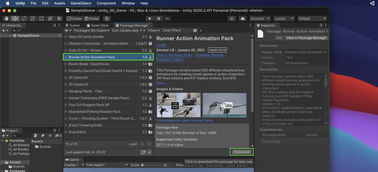Download icon for UMotion Community row
Screen dimensions: 378x172
pyautogui.click(x=151, y=44)
